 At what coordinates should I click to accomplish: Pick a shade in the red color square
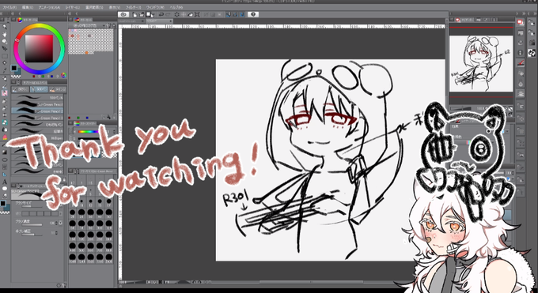[x=39, y=48]
